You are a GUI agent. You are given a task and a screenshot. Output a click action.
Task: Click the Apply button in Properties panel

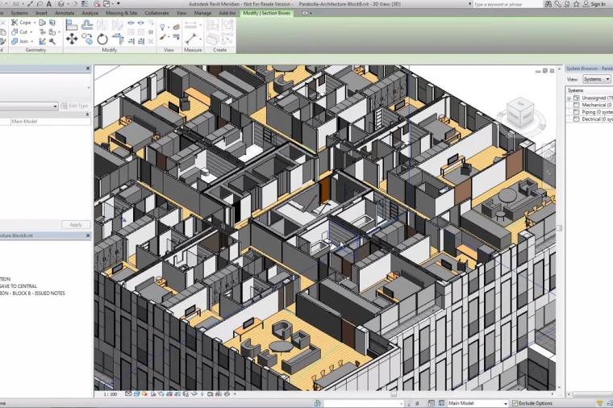pyautogui.click(x=76, y=224)
